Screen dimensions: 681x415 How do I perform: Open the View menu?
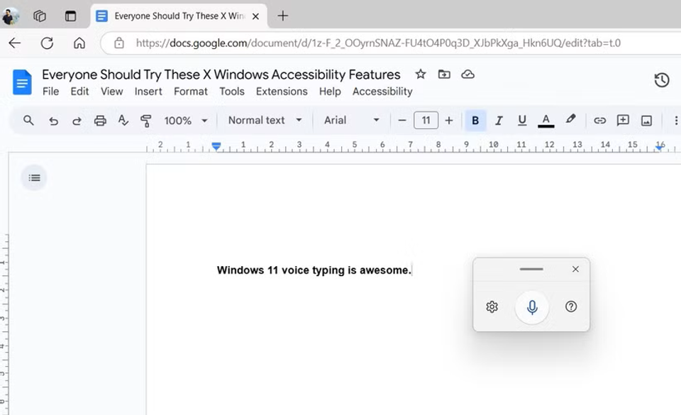(x=111, y=92)
